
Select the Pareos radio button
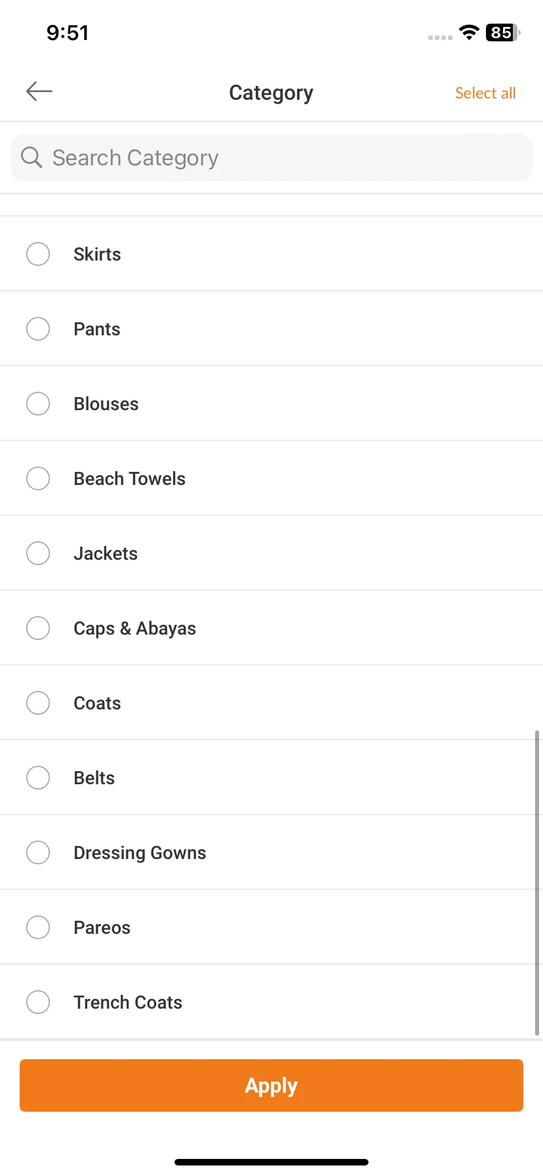(38, 927)
